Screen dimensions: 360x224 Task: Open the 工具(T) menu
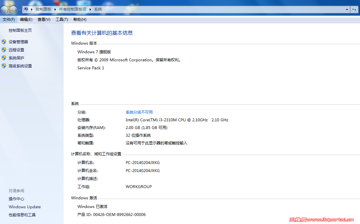click(x=62, y=20)
